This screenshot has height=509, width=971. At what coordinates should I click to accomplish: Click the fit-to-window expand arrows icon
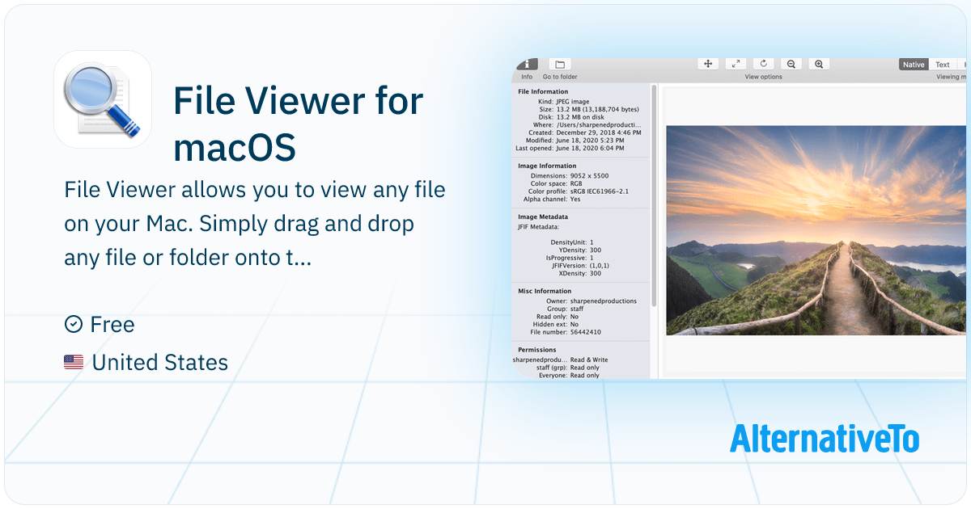(736, 64)
